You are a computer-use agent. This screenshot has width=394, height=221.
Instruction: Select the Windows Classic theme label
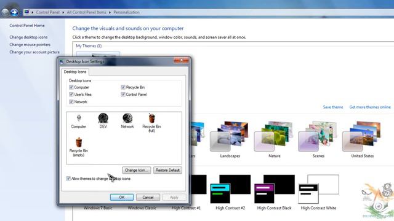pos(142,208)
